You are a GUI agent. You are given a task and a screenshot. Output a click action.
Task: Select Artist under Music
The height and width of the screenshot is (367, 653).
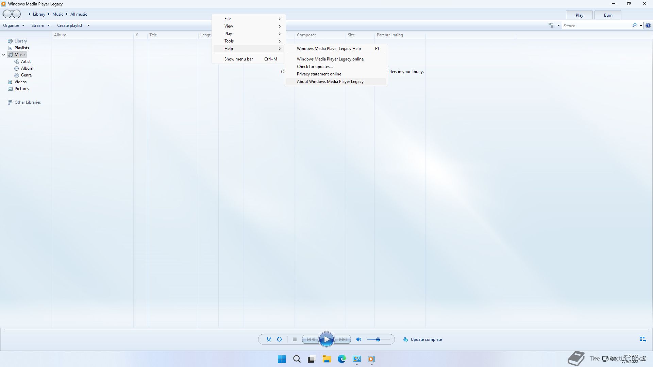22,62
